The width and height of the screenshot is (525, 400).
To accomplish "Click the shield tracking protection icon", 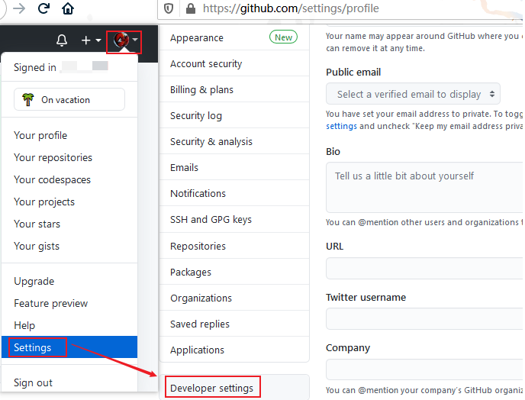I will click(x=169, y=8).
